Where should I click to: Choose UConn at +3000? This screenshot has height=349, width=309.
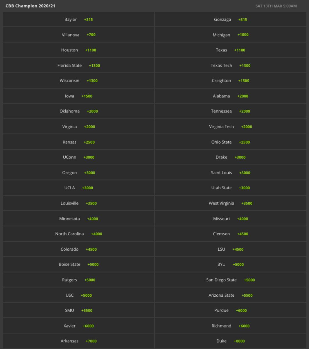point(78,157)
